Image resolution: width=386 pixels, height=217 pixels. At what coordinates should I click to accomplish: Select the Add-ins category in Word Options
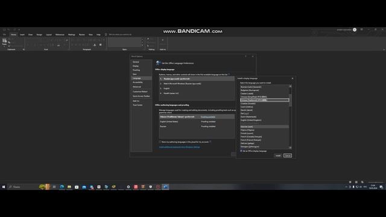pos(141,101)
